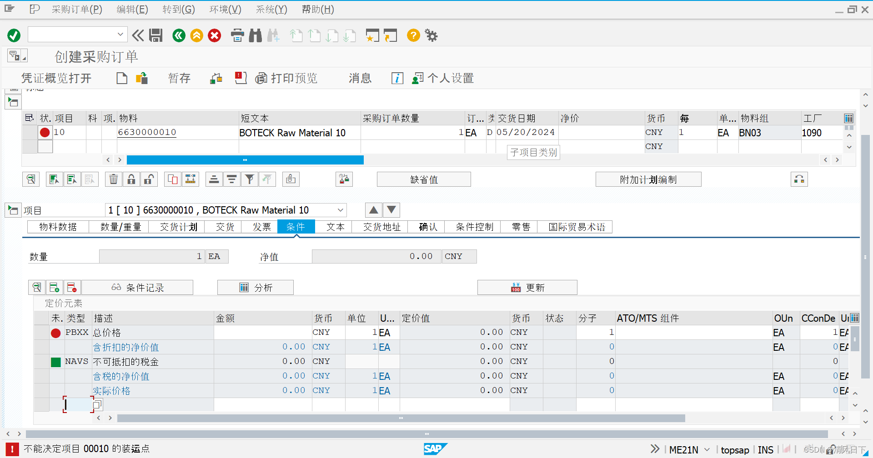Click the sort descending icon in item toolbar
This screenshot has height=458, width=873.
tap(232, 179)
